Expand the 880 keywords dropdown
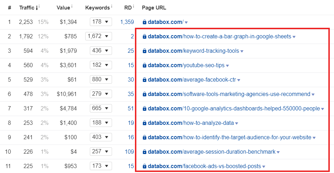Viewport: 334px width, 173px height. point(101,79)
